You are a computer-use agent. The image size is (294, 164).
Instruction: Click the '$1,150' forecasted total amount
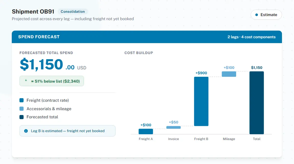41,65
